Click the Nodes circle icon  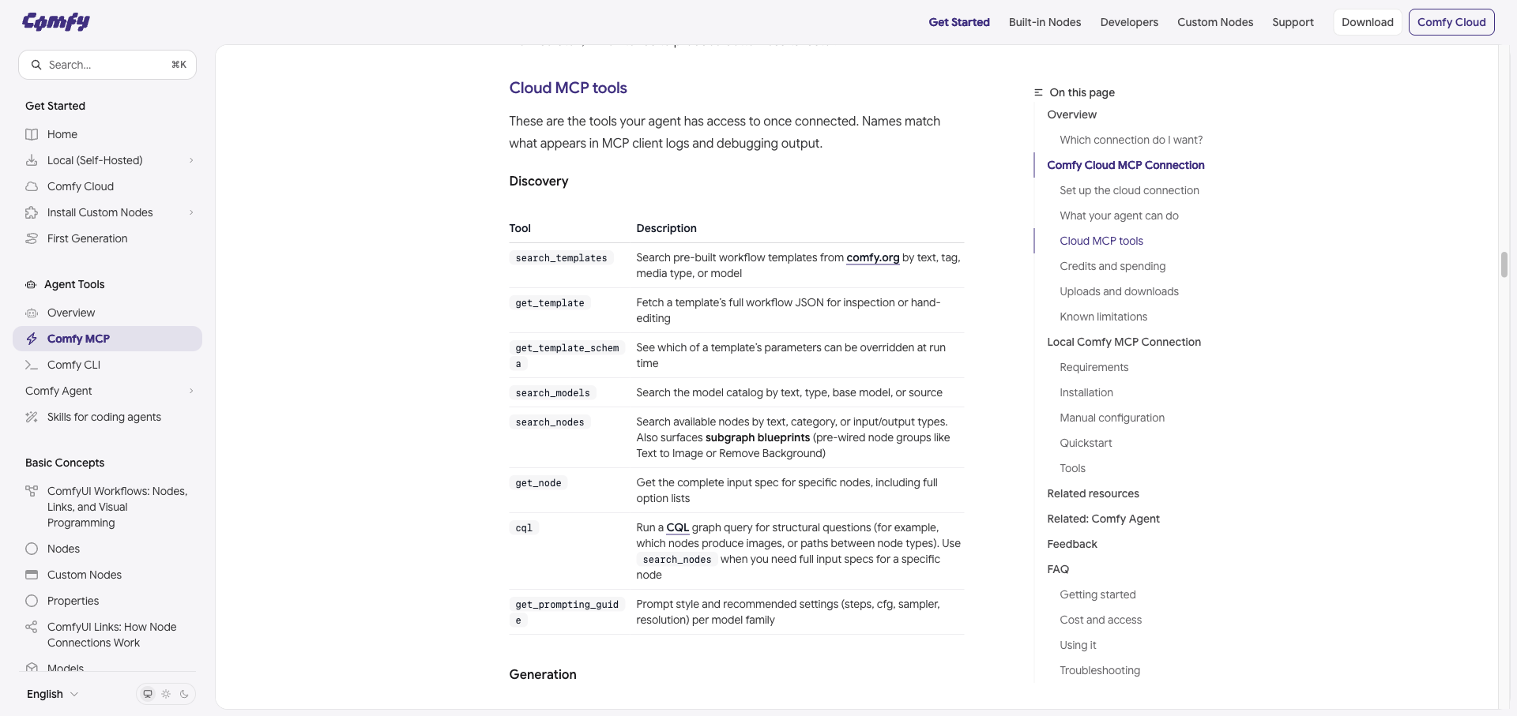click(32, 549)
